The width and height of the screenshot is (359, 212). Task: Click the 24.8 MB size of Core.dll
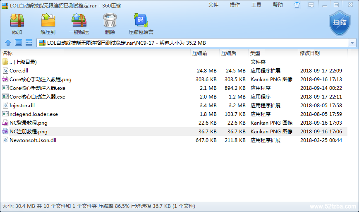[x=206, y=70]
